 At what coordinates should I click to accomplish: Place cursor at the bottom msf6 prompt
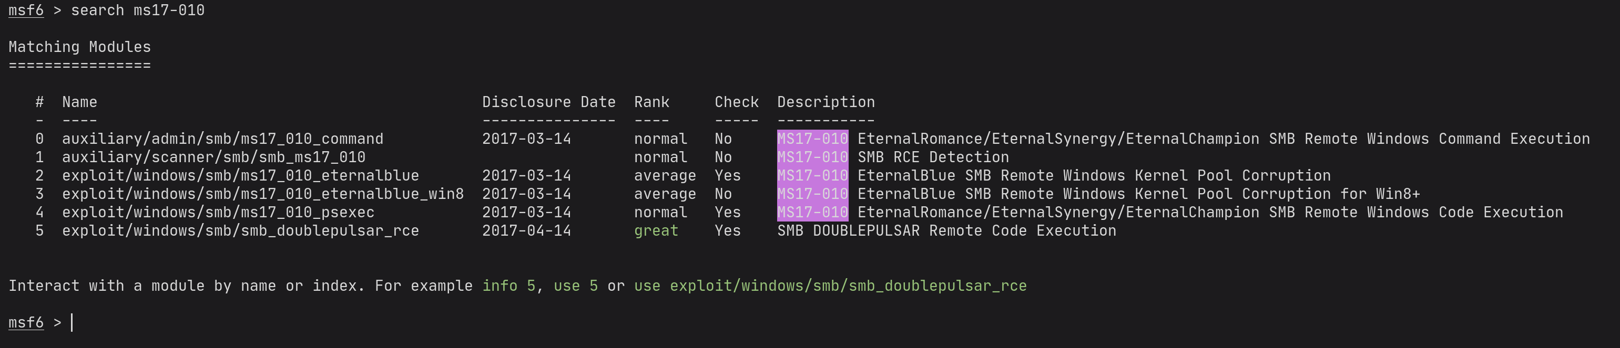[x=73, y=323]
